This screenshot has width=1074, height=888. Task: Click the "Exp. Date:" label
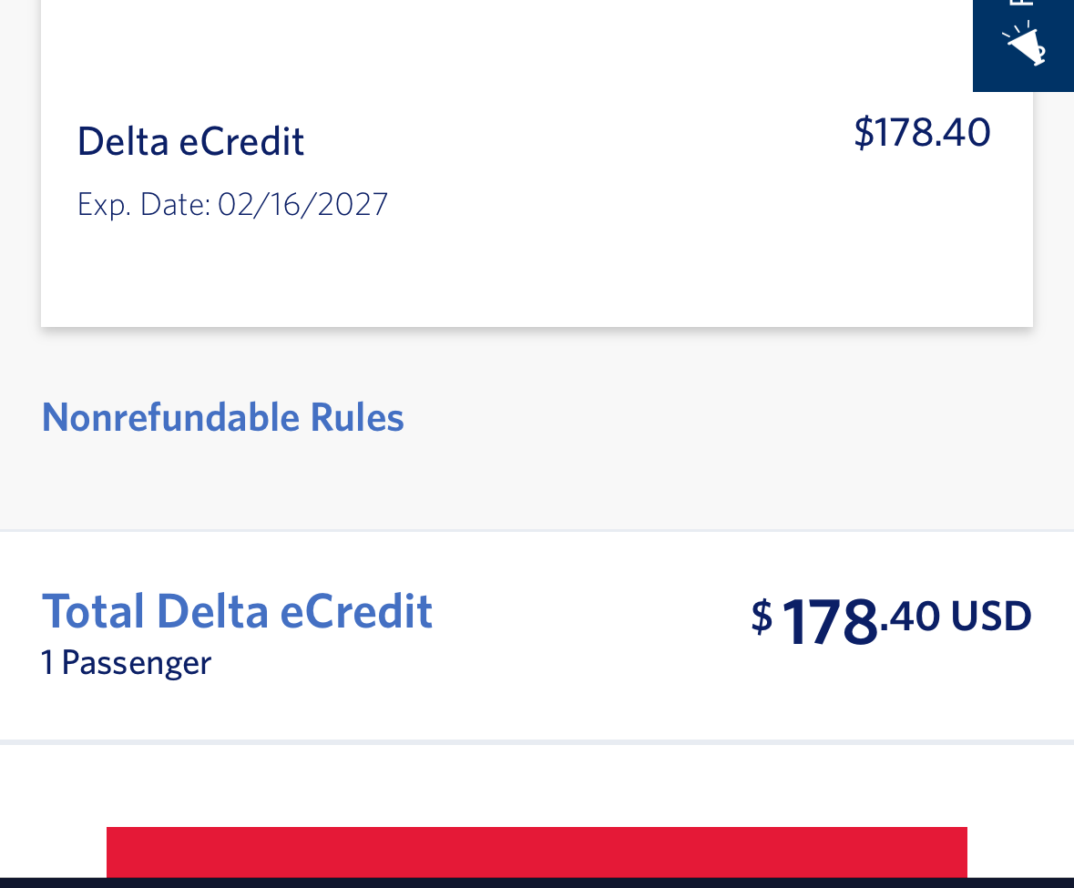tap(145, 204)
